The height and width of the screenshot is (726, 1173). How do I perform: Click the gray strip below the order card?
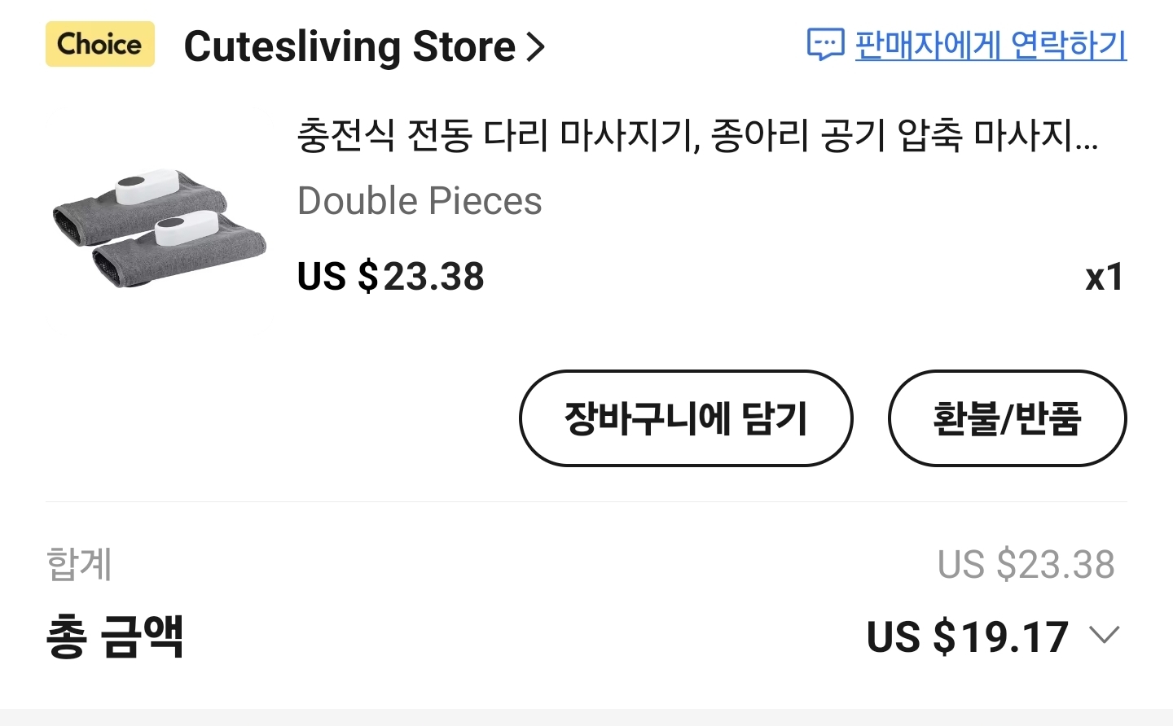click(586, 717)
